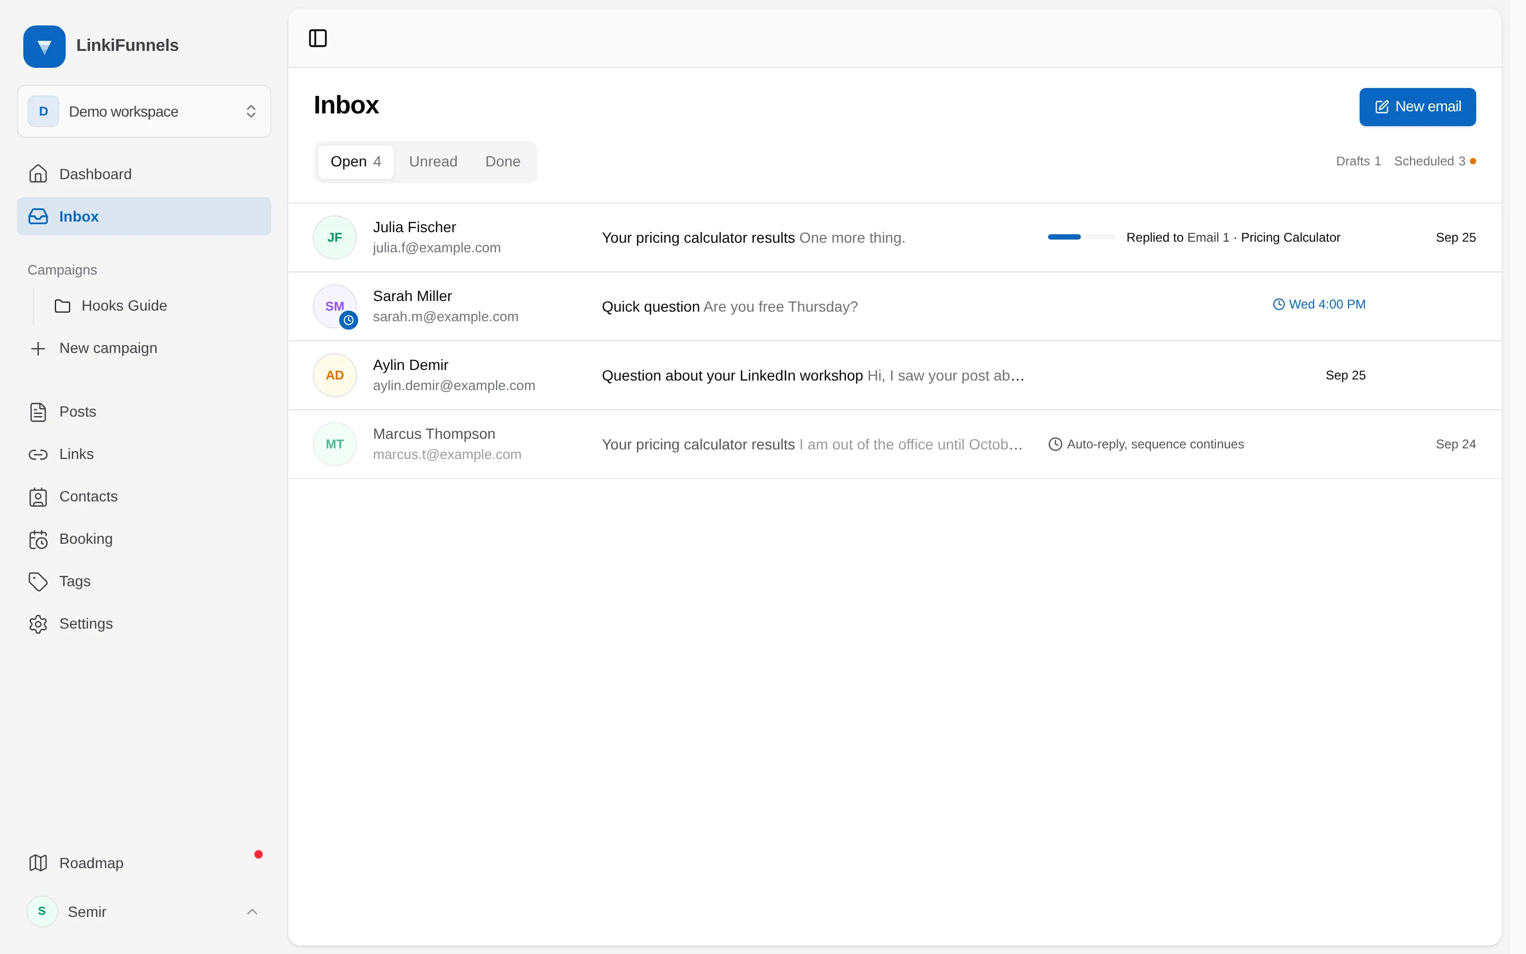Switch to the Done tab

point(502,162)
